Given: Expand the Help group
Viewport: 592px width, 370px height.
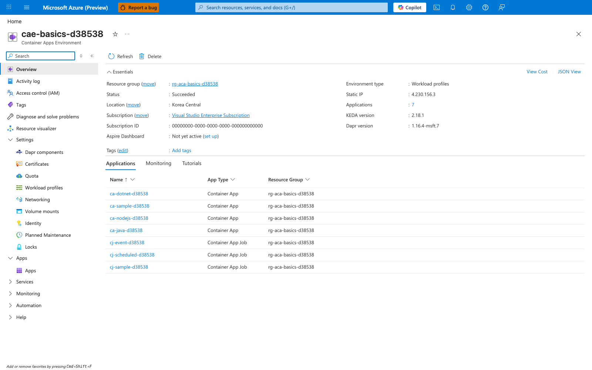Looking at the screenshot, I should [10, 317].
